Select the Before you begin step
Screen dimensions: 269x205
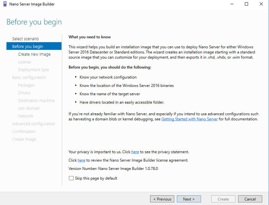(34, 46)
